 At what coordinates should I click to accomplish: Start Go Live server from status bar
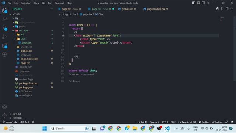(204, 122)
